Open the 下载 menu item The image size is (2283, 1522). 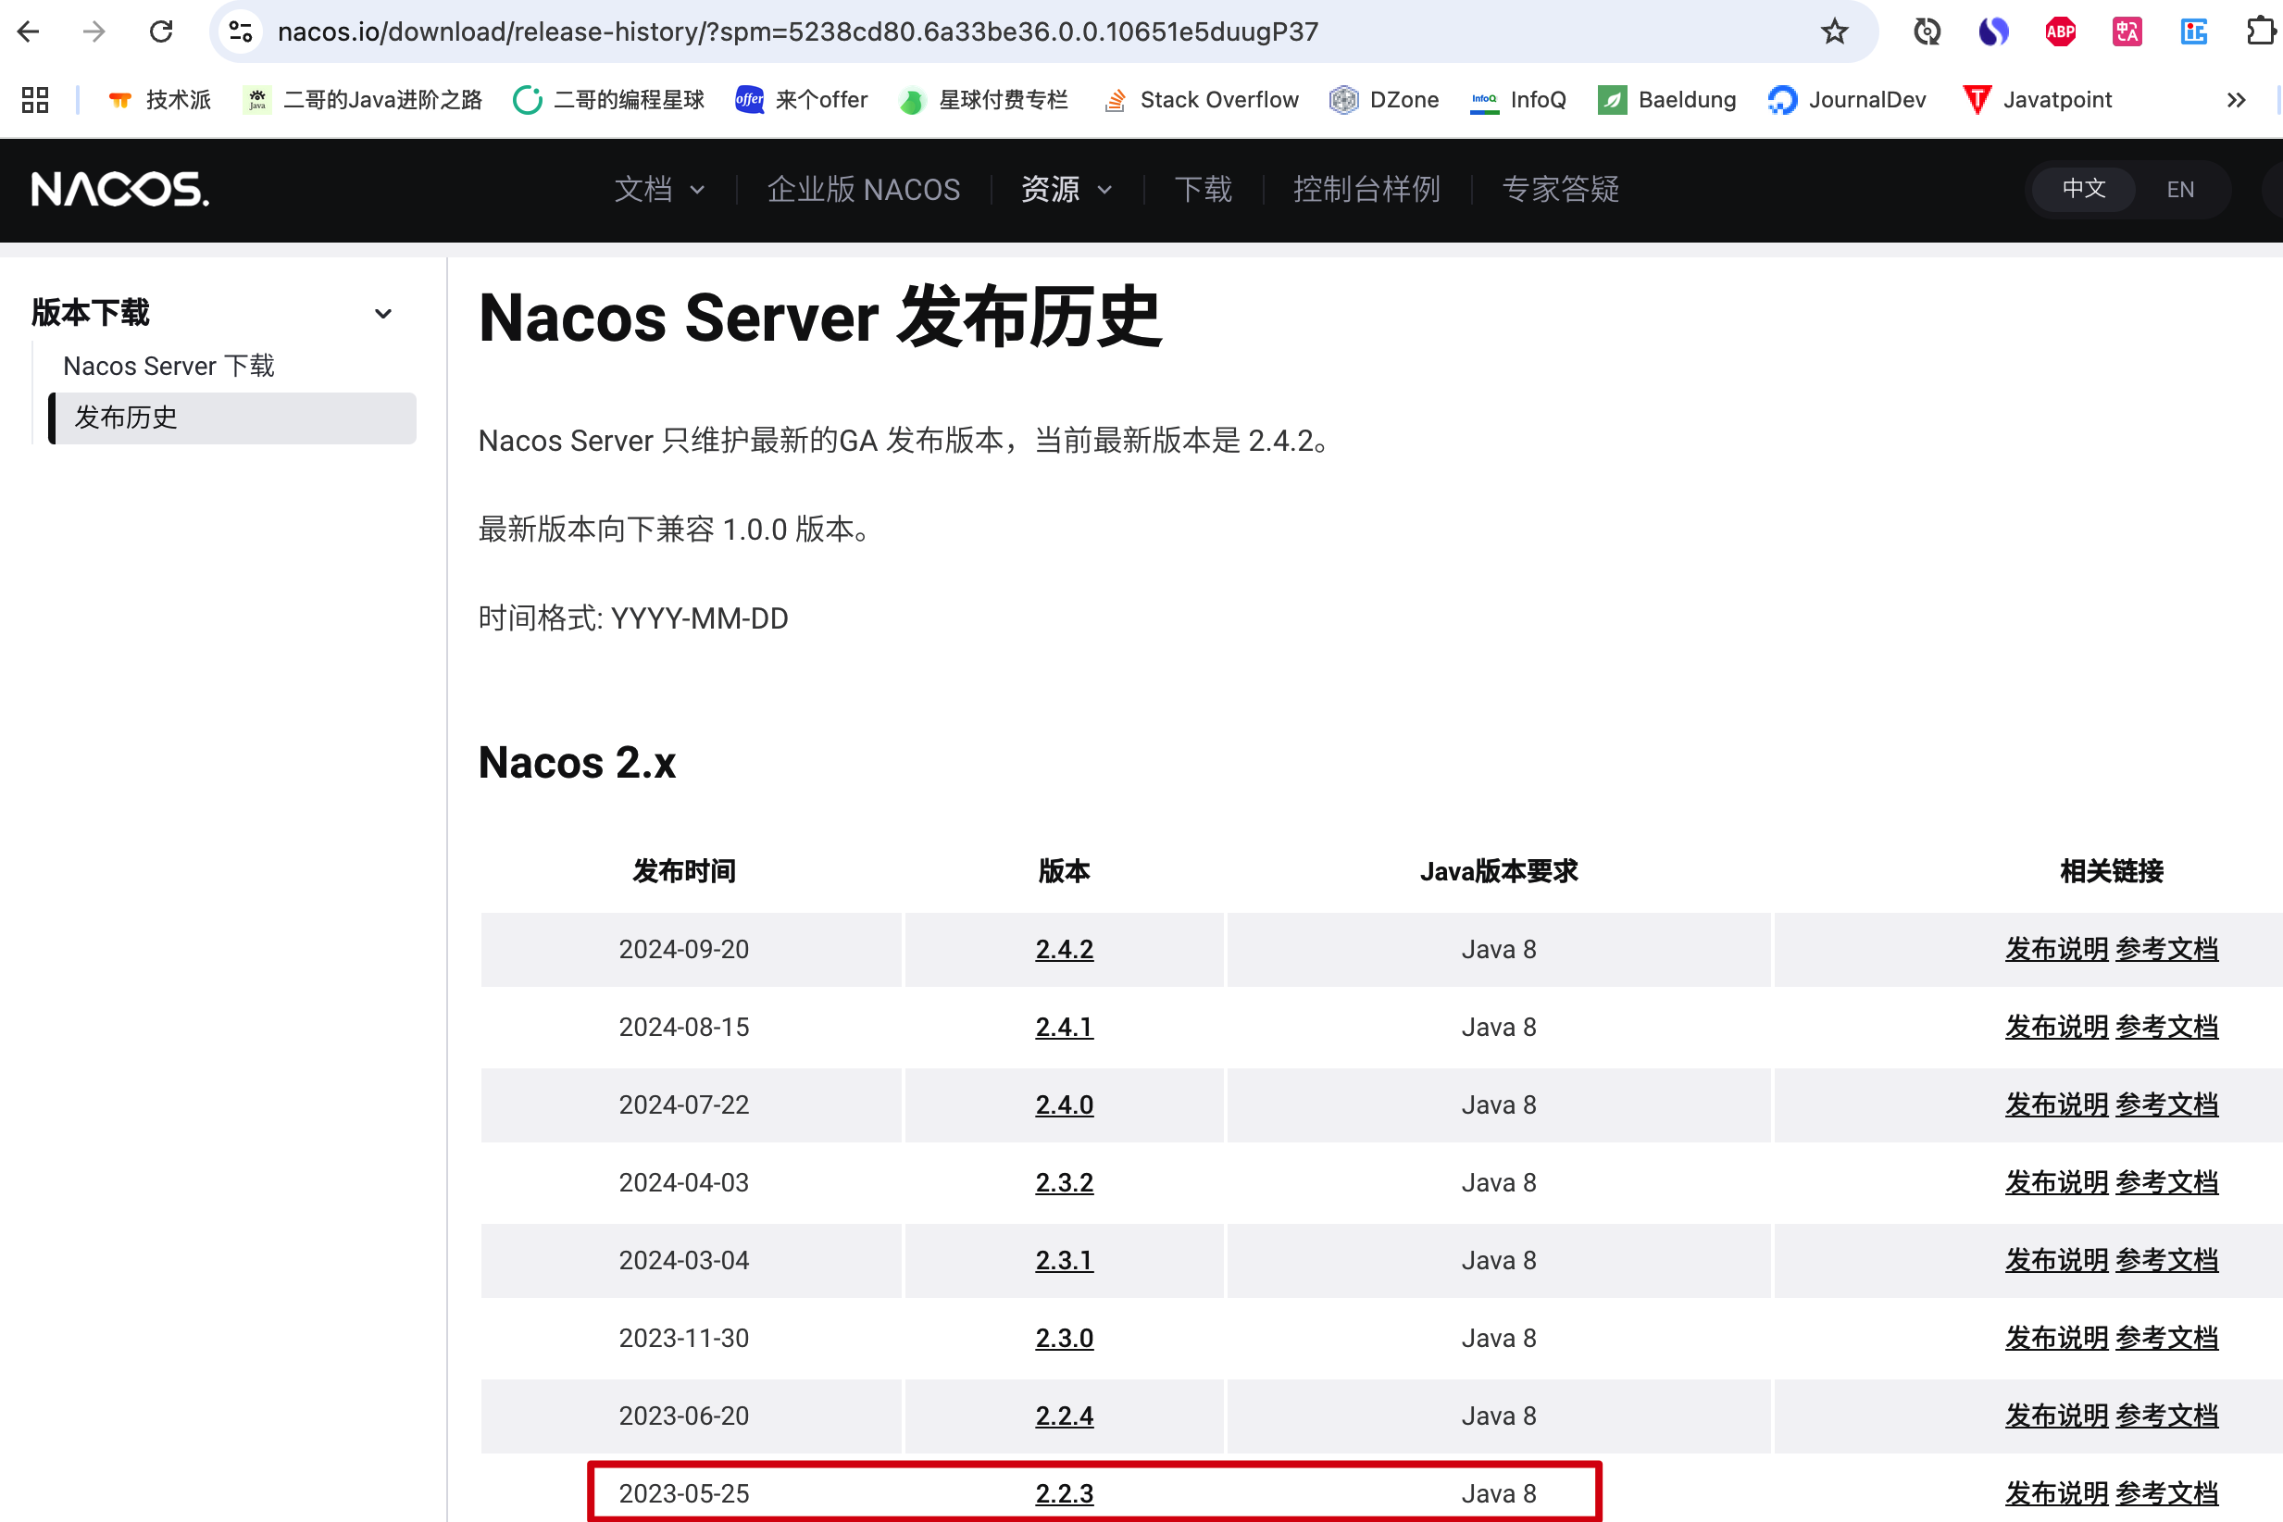[x=1204, y=189]
